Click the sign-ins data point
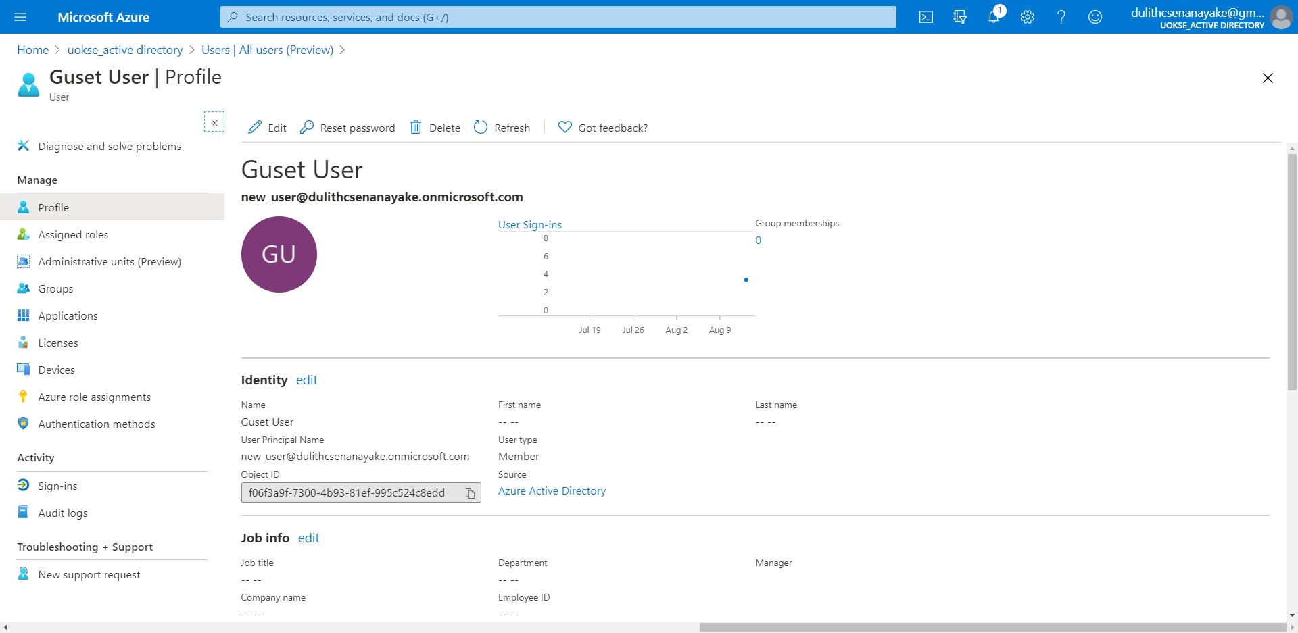The width and height of the screenshot is (1298, 633). pos(746,280)
